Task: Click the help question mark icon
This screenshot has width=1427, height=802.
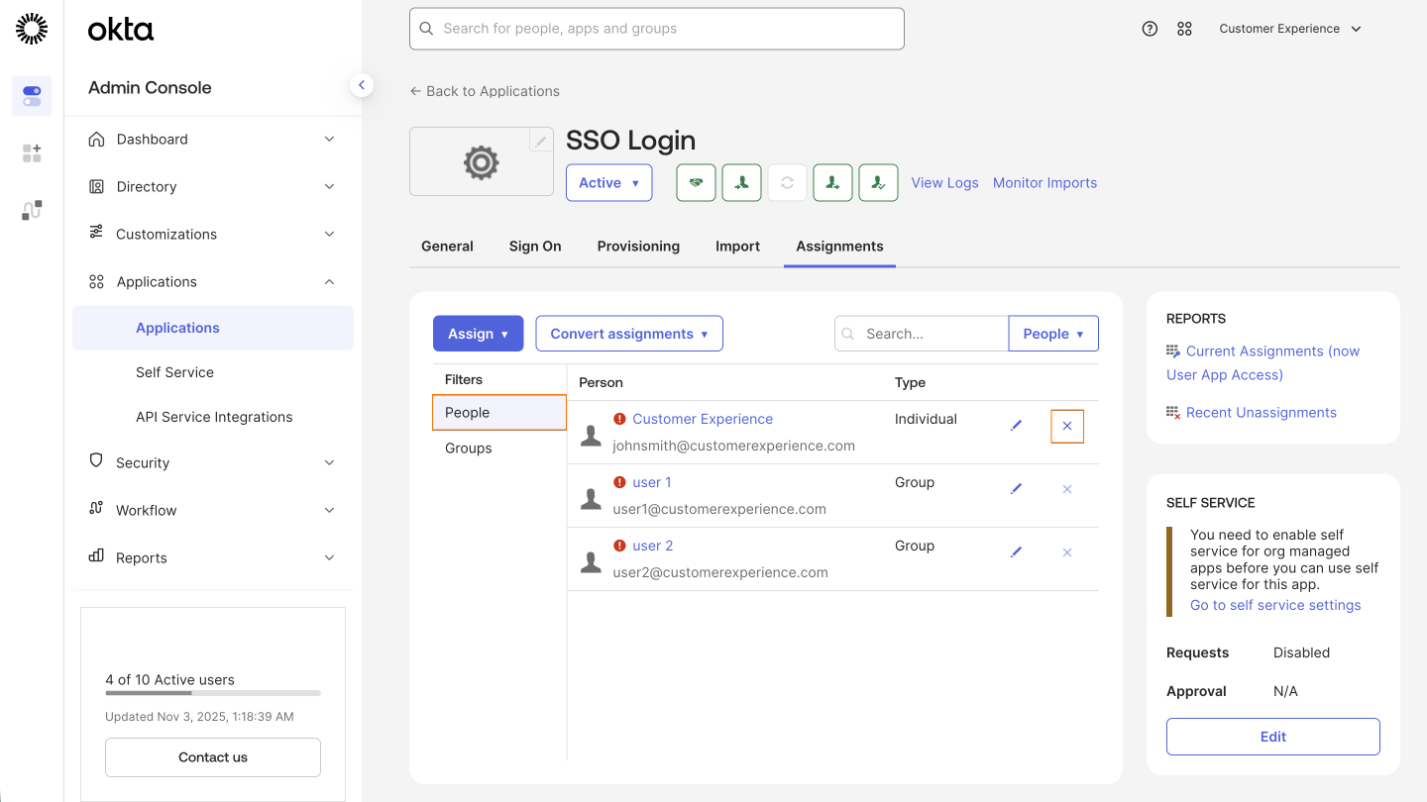Action: coord(1150,29)
